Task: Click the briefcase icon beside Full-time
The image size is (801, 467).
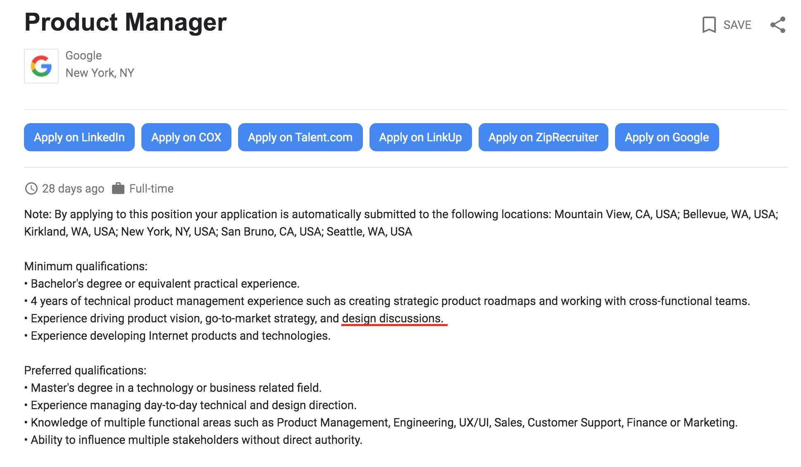Action: pos(118,188)
